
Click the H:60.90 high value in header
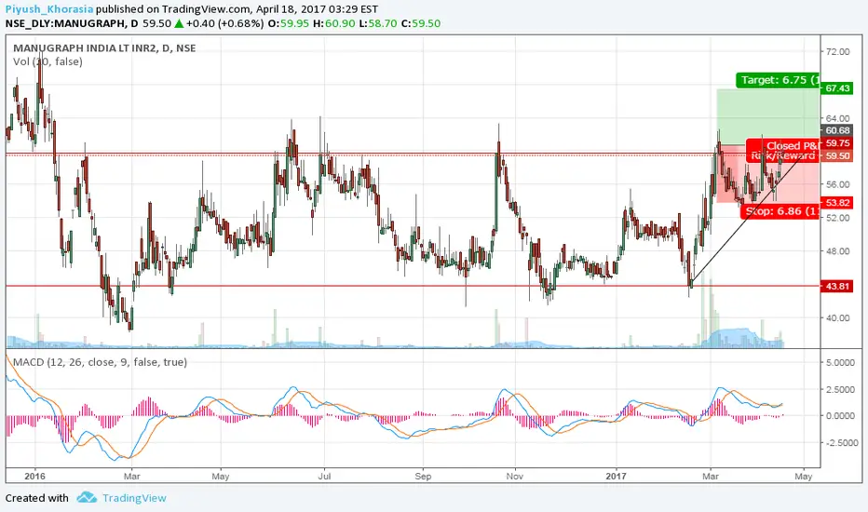(333, 24)
